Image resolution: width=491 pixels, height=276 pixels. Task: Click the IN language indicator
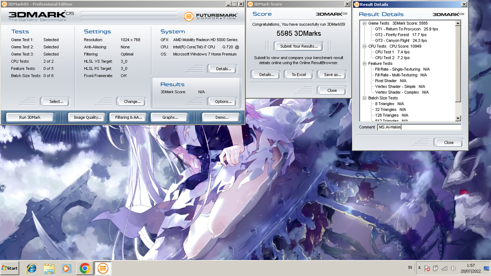[x=410, y=268]
